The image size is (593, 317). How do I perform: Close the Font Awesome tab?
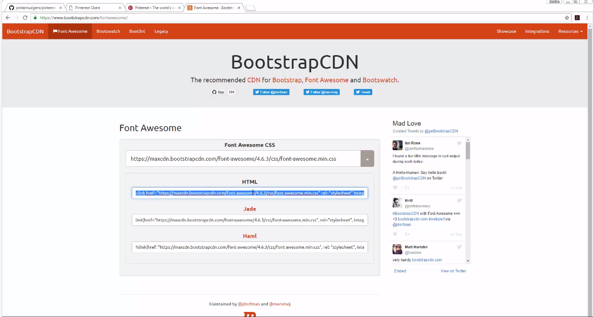point(239,8)
